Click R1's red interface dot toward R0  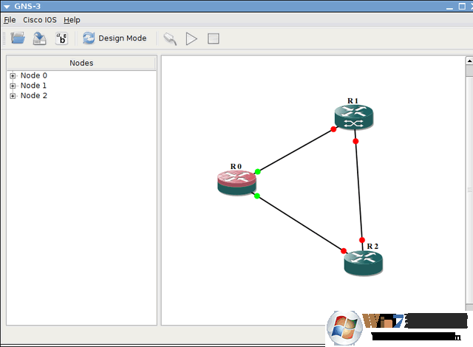(x=333, y=129)
